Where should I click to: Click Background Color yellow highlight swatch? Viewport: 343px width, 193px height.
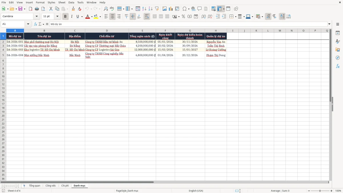click(x=96, y=17)
